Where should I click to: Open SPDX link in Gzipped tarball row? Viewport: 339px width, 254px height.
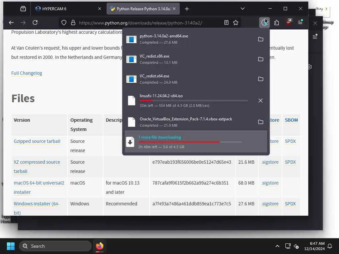click(x=290, y=141)
